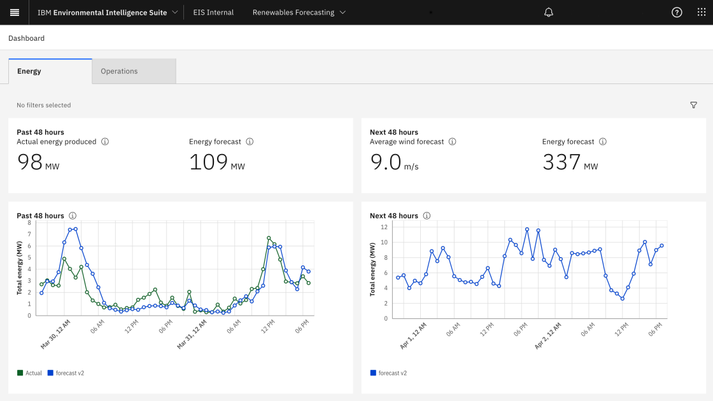Click the info icon beside Actual energy produced
This screenshot has width=713, height=401.
106,141
